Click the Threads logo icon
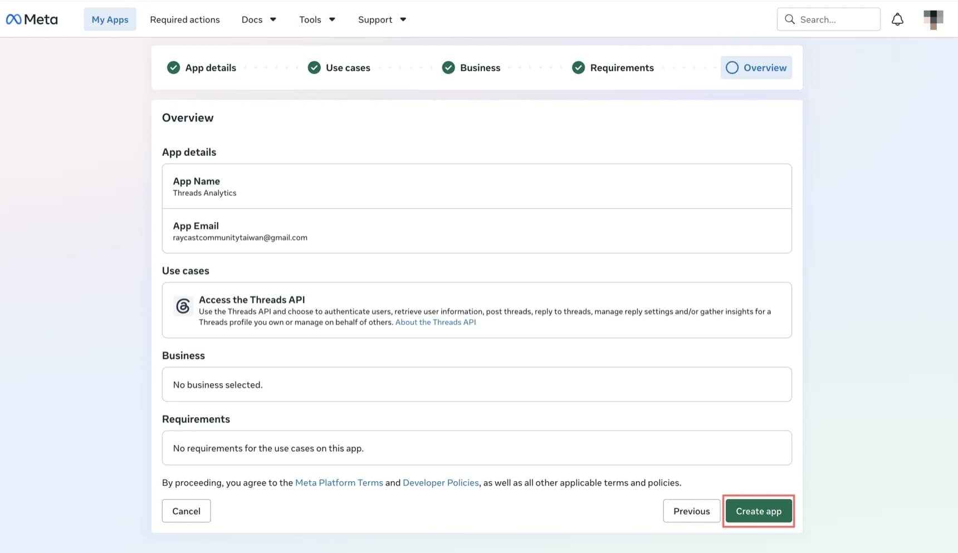The height and width of the screenshot is (553, 958). tap(183, 306)
